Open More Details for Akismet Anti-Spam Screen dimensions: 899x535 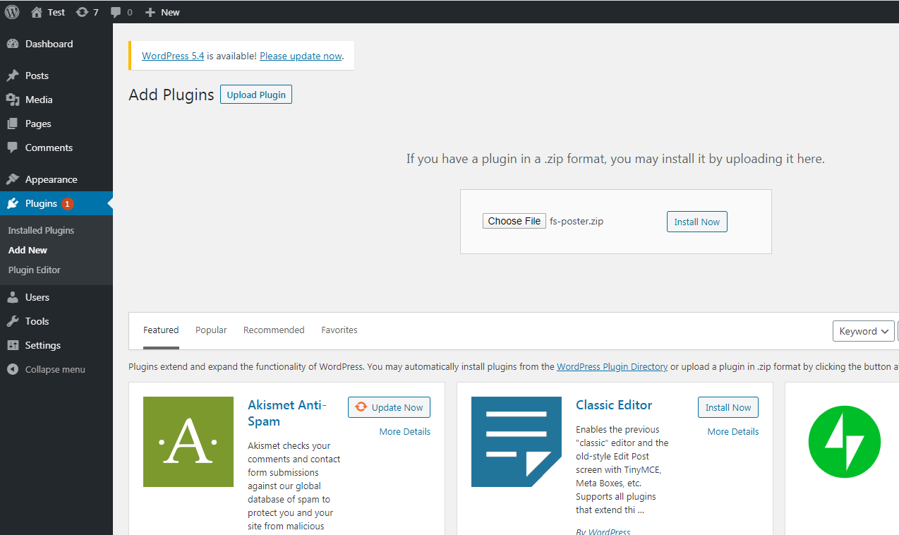pos(405,431)
